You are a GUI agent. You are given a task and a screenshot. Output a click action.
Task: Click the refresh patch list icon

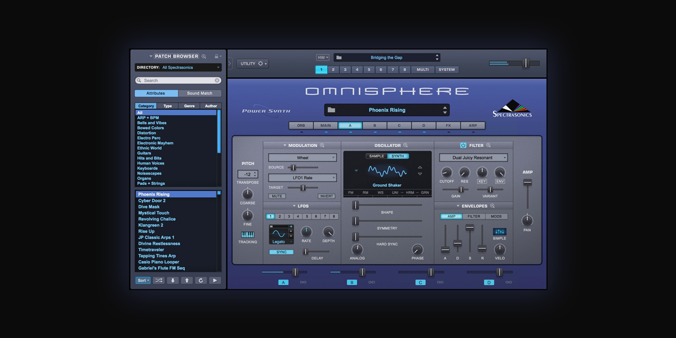click(x=201, y=280)
